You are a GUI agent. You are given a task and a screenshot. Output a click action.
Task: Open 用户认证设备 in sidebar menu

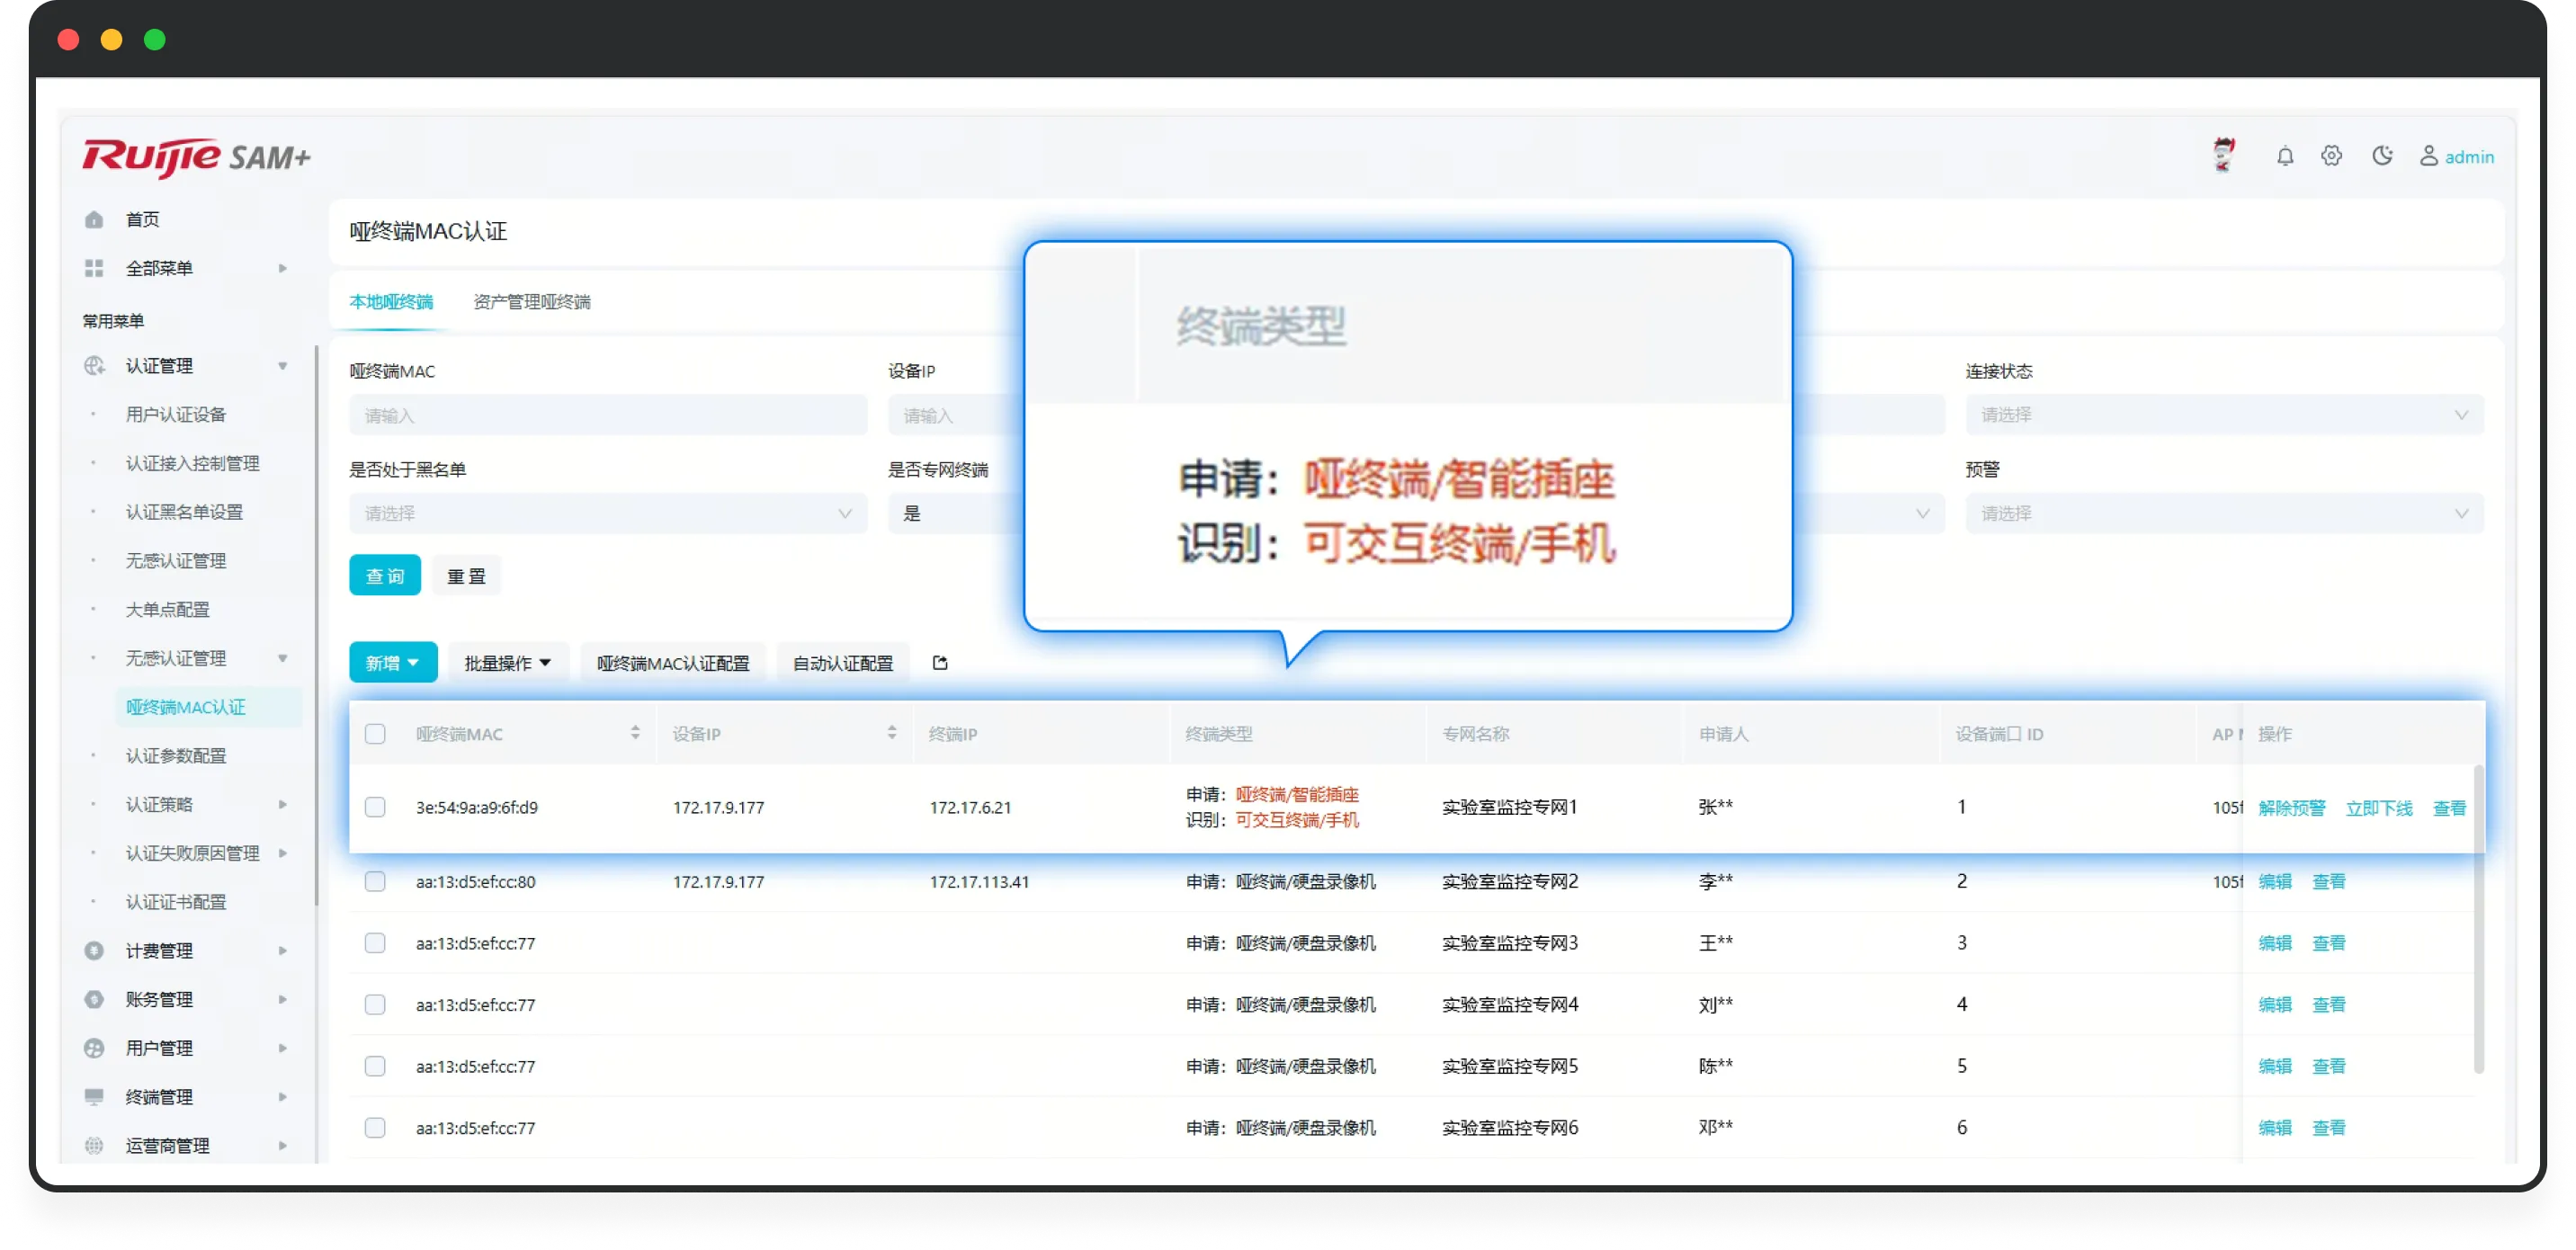coord(176,414)
